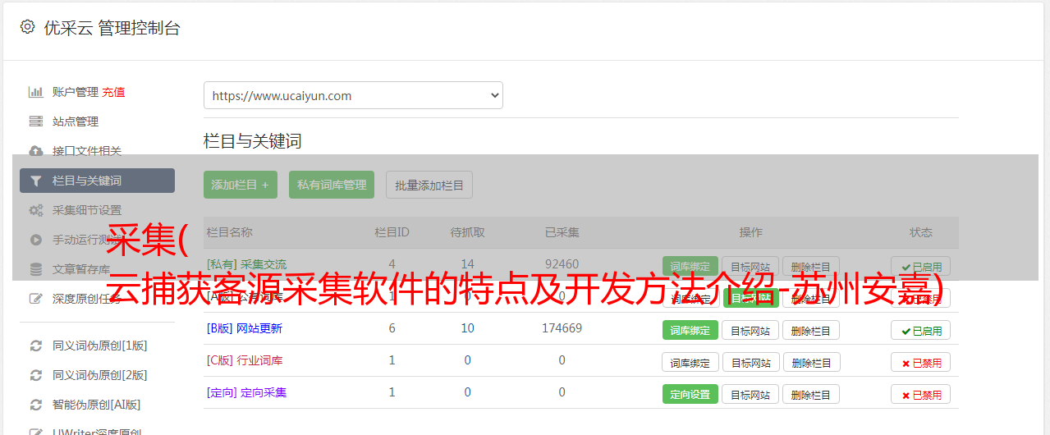Click the collected count 92460
The width and height of the screenshot is (1050, 435).
[562, 264]
